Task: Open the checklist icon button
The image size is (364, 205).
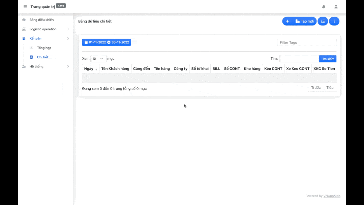Action: (323, 21)
